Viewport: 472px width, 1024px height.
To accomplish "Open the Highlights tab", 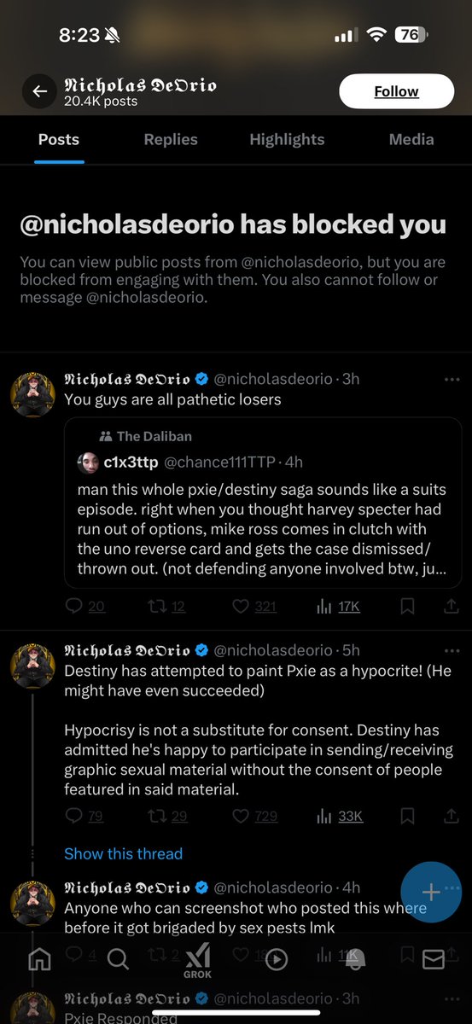I will point(287,139).
